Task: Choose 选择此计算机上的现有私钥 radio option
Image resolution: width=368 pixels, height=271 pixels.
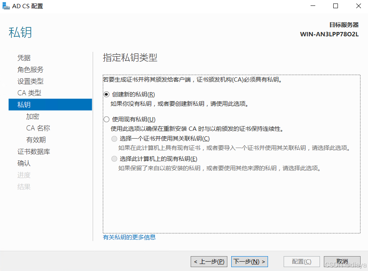Action: pos(114,159)
